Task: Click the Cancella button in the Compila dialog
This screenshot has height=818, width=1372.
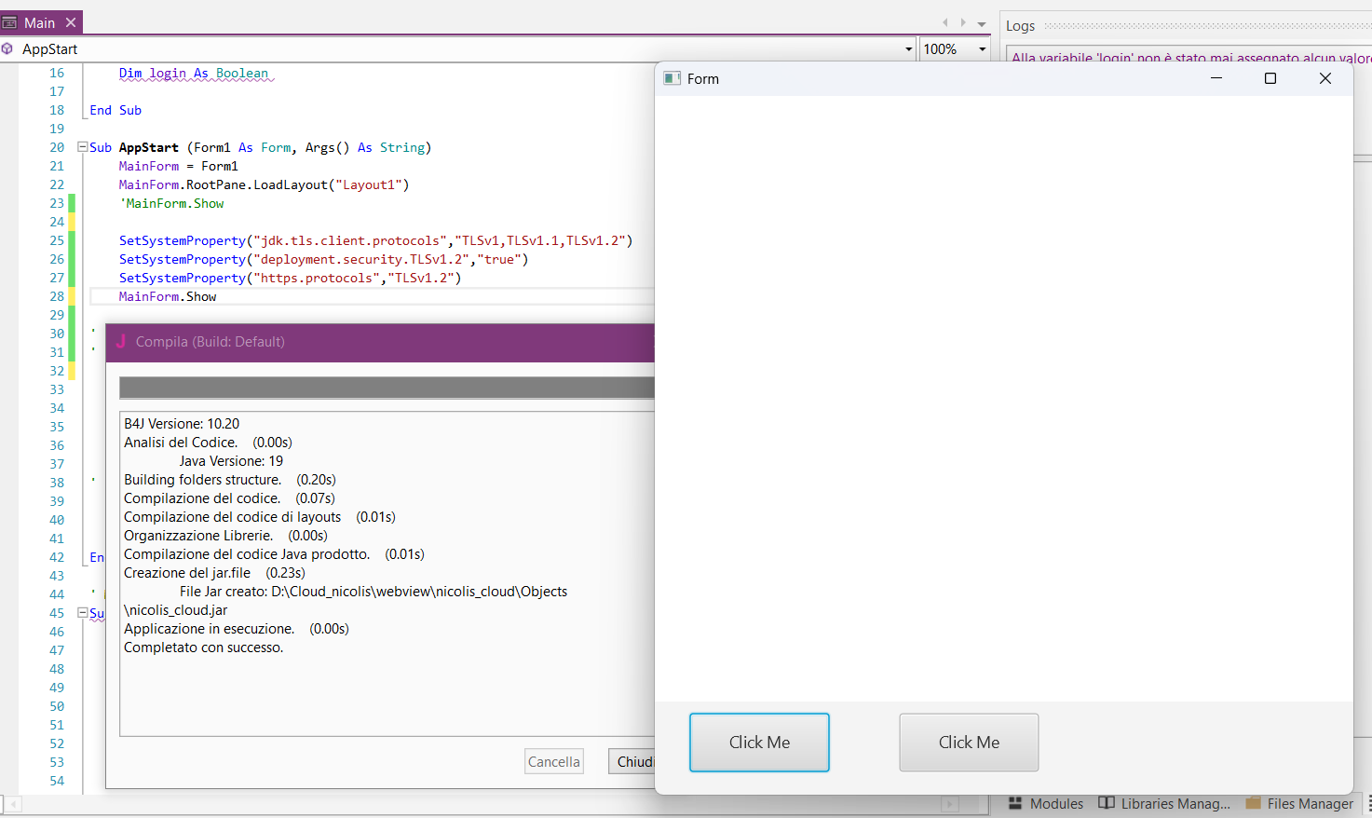Action: pyautogui.click(x=554, y=761)
